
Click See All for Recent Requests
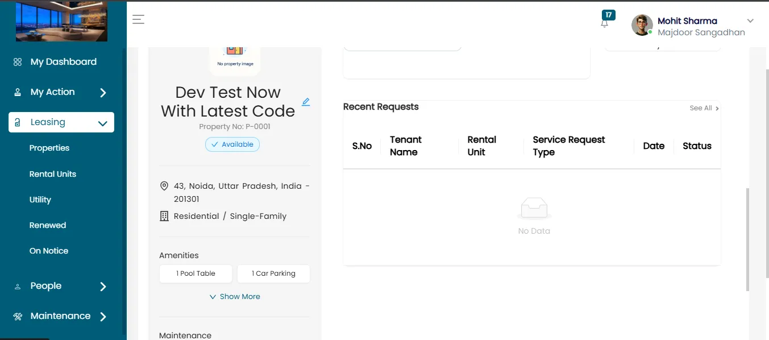click(x=704, y=108)
